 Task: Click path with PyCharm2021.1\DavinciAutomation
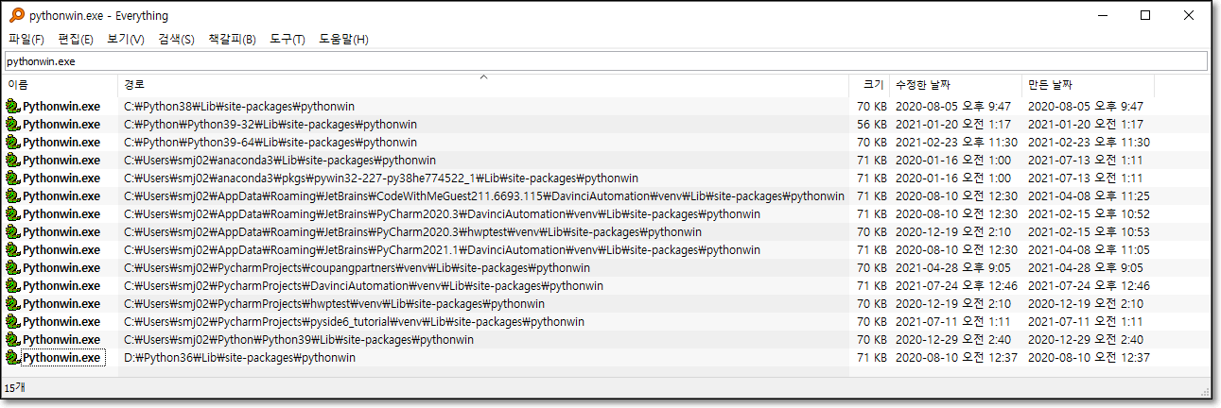click(x=442, y=250)
